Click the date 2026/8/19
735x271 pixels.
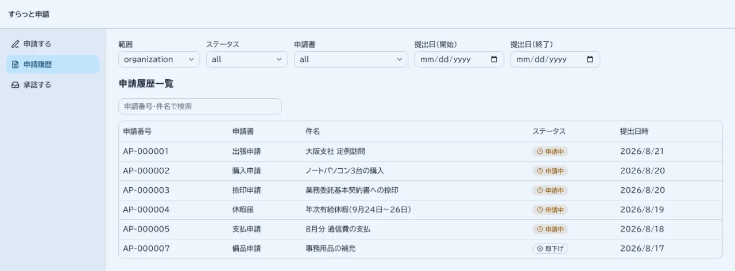[x=642, y=210]
